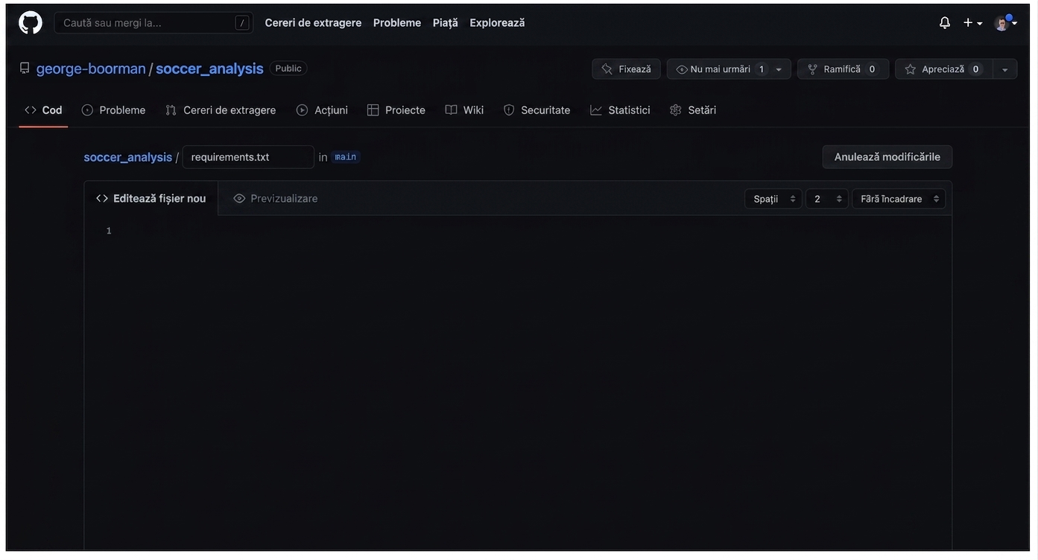Image resolution: width=1038 pixels, height=560 pixels.
Task: Switch to the Statistici tab
Action: point(620,110)
